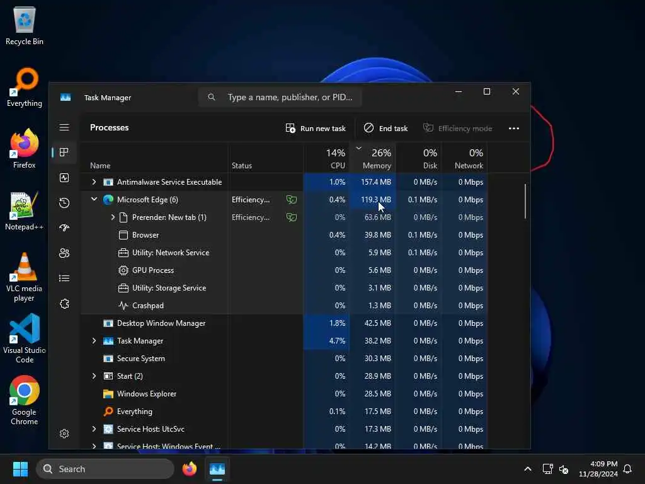The image size is (645, 484).
Task: Select the Firefox desktop shortcut
Action: tap(25, 149)
